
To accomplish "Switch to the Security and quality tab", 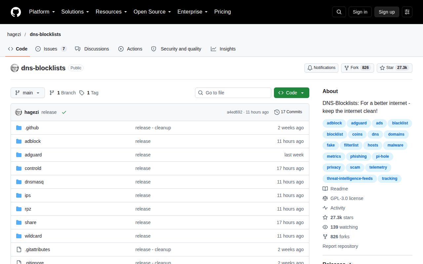I will tap(176, 49).
